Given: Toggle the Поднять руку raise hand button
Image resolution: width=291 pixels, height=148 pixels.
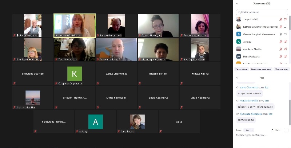Looking at the screenshot, I should (x=282, y=69).
